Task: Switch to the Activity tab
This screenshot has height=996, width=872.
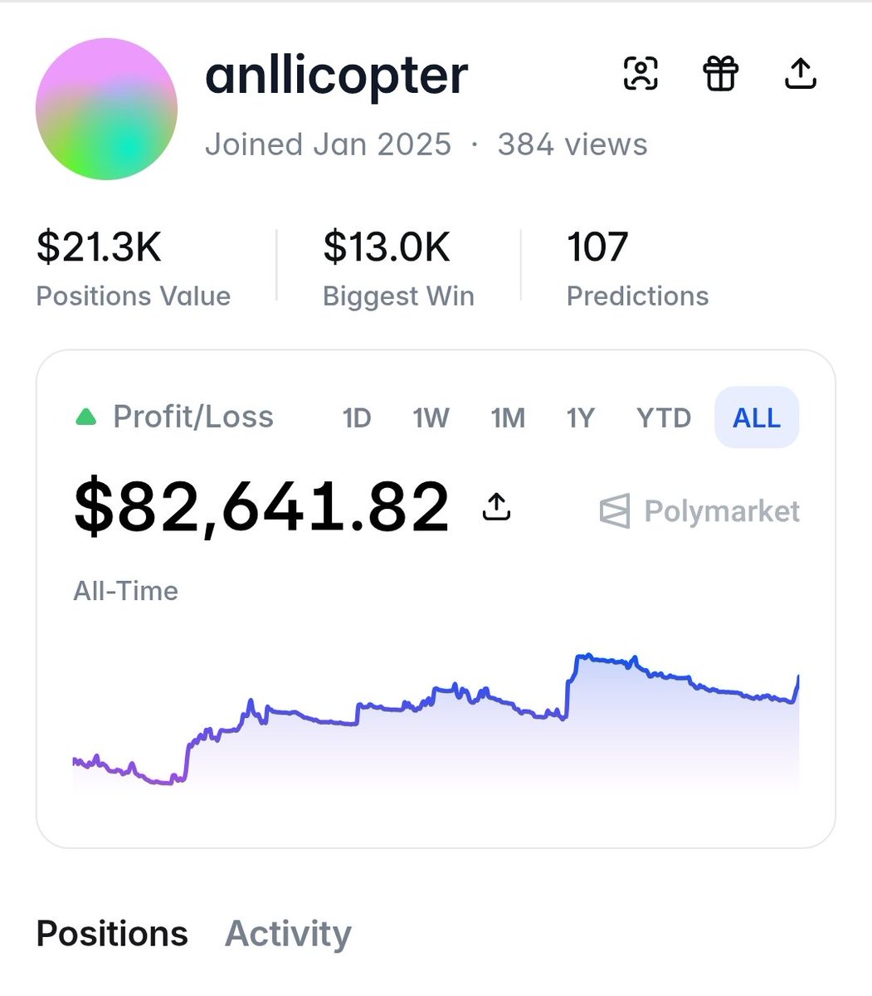Action: [x=288, y=934]
